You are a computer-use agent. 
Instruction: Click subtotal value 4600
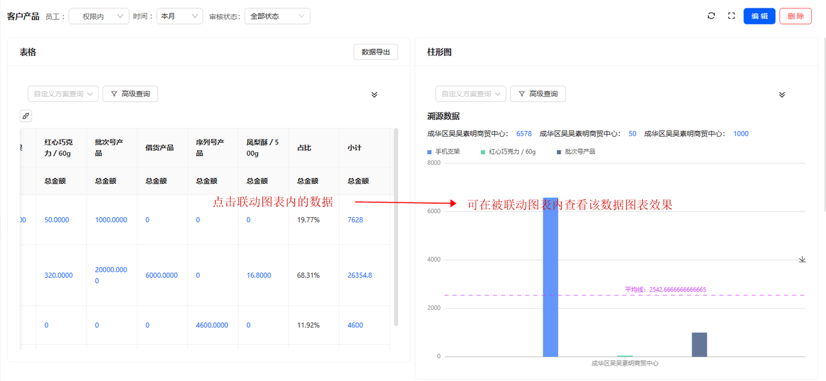[355, 326]
